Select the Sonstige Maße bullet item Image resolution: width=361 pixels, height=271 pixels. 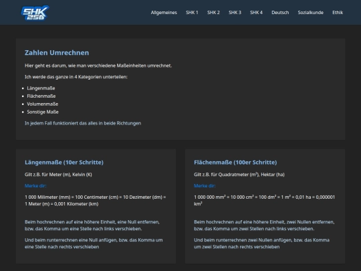click(x=43, y=112)
